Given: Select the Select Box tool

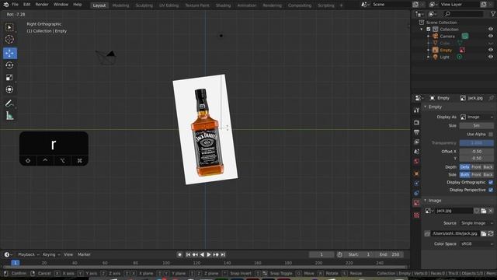Looking at the screenshot, I should (9, 28).
